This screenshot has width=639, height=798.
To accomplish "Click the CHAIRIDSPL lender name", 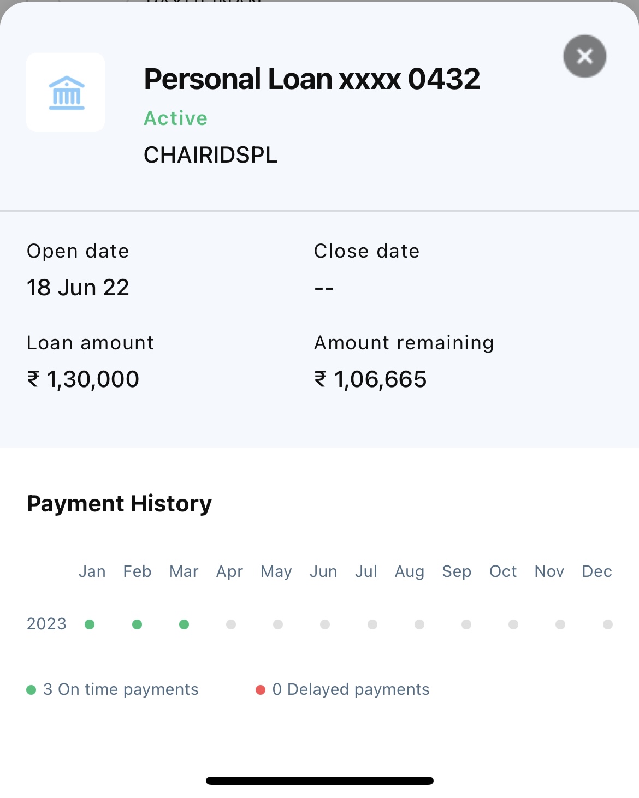I will point(210,155).
